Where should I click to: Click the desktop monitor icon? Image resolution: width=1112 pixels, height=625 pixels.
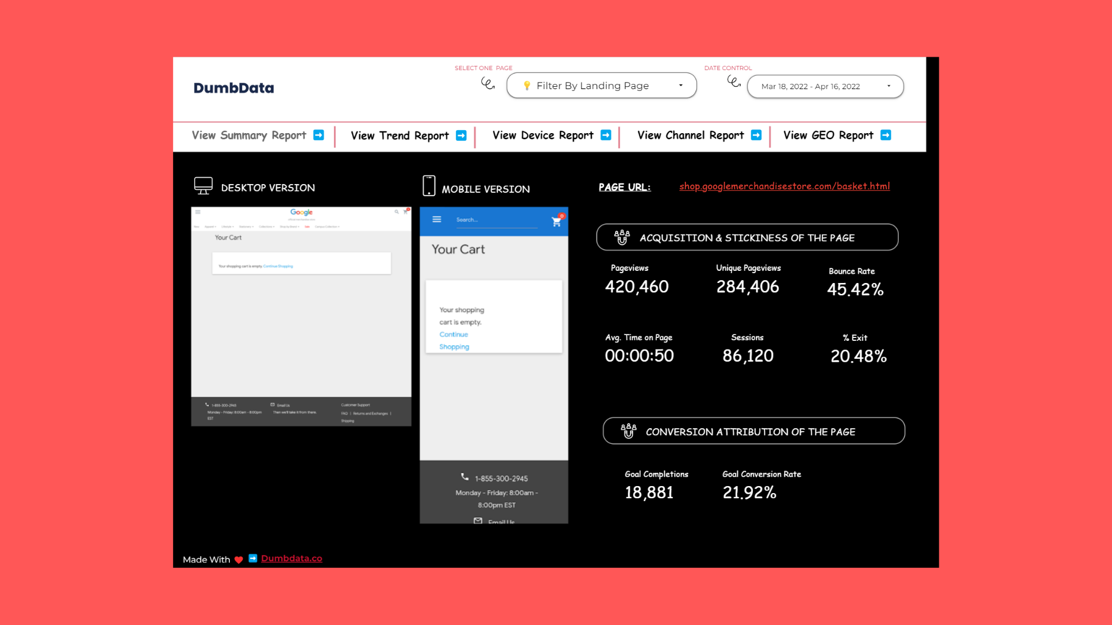(x=203, y=186)
